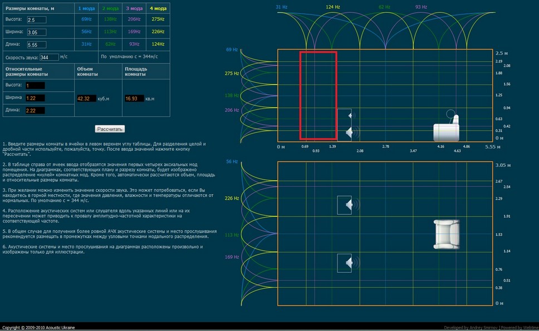Click the woofer on the side-view speaker
This screenshot has width=539, height=331.
[x=350, y=132]
